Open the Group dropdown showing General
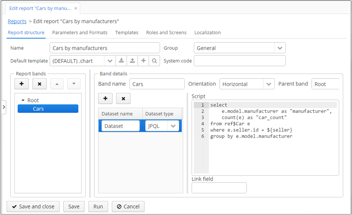This screenshot has height=215, width=352. tap(280, 48)
